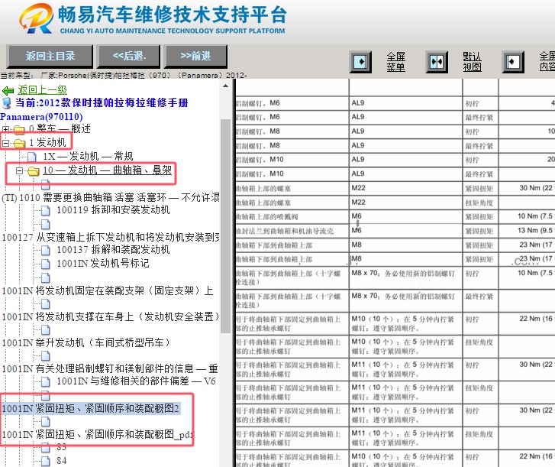This screenshot has height=467, width=555.
Task: Click first M22 cell with 紧固扭矩
Action: click(x=405, y=188)
